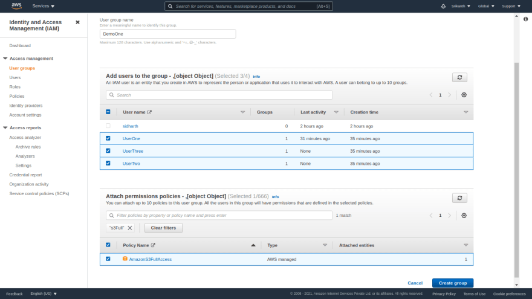Open the Global region dropdown
This screenshot has width=532, height=299.
[x=486, y=6]
